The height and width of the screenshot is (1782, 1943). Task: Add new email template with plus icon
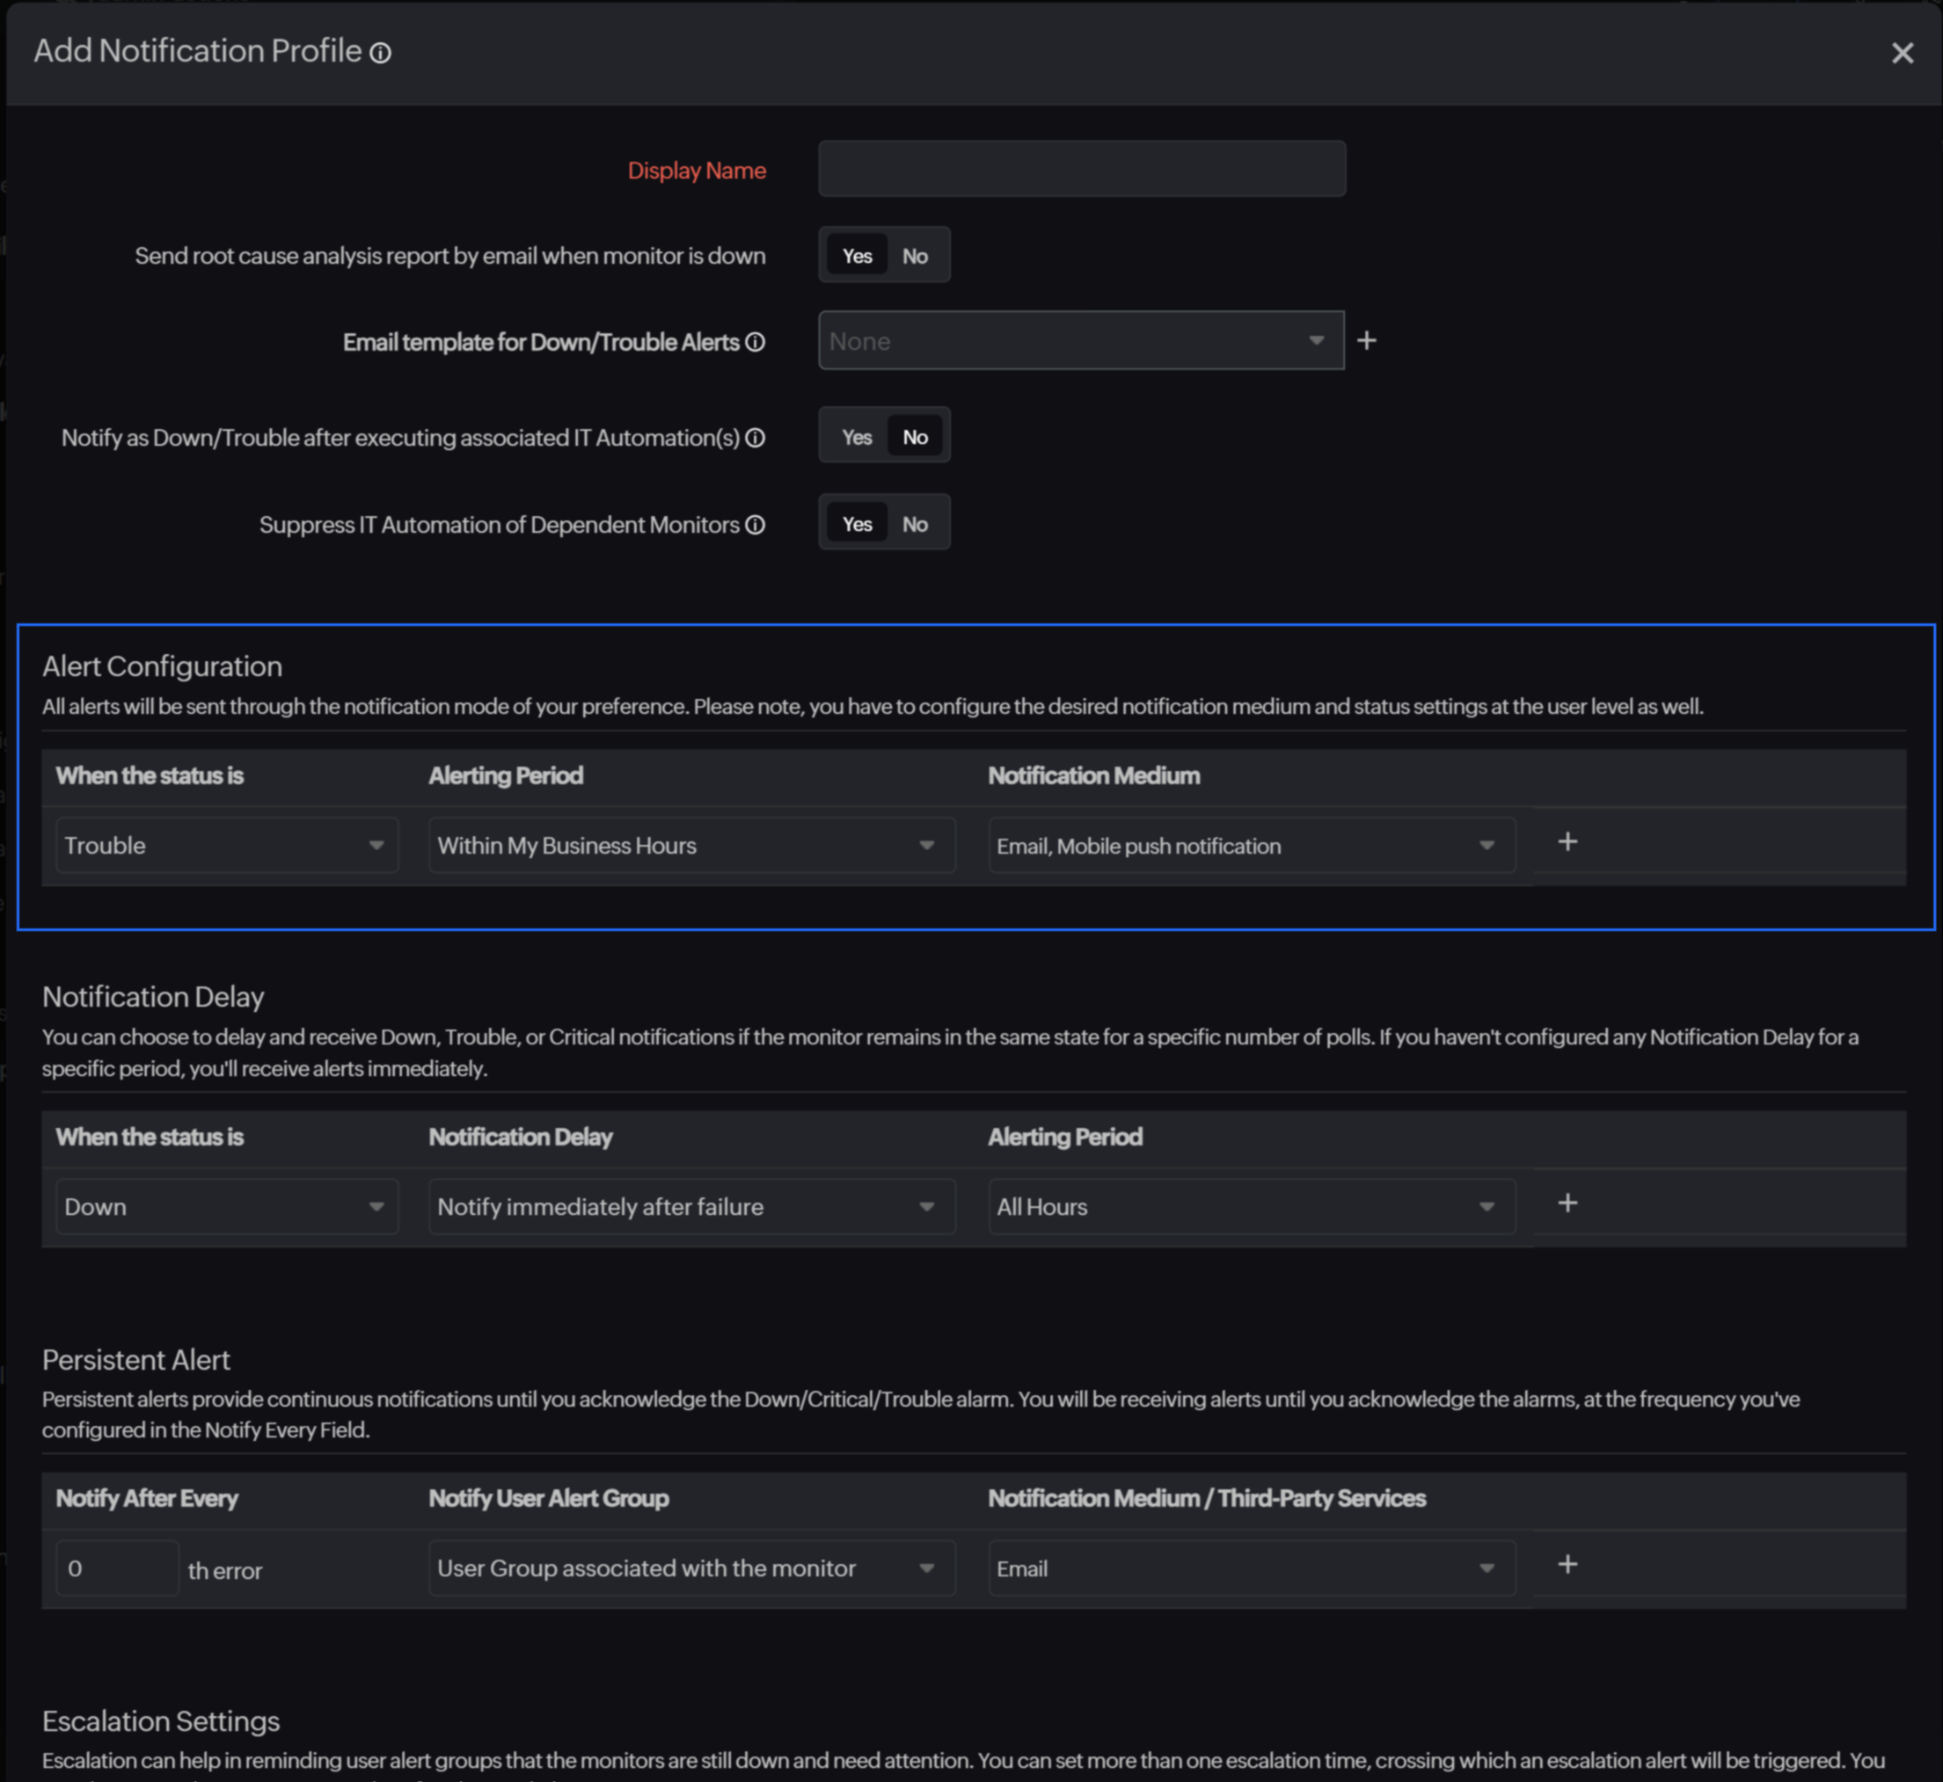pos(1366,340)
